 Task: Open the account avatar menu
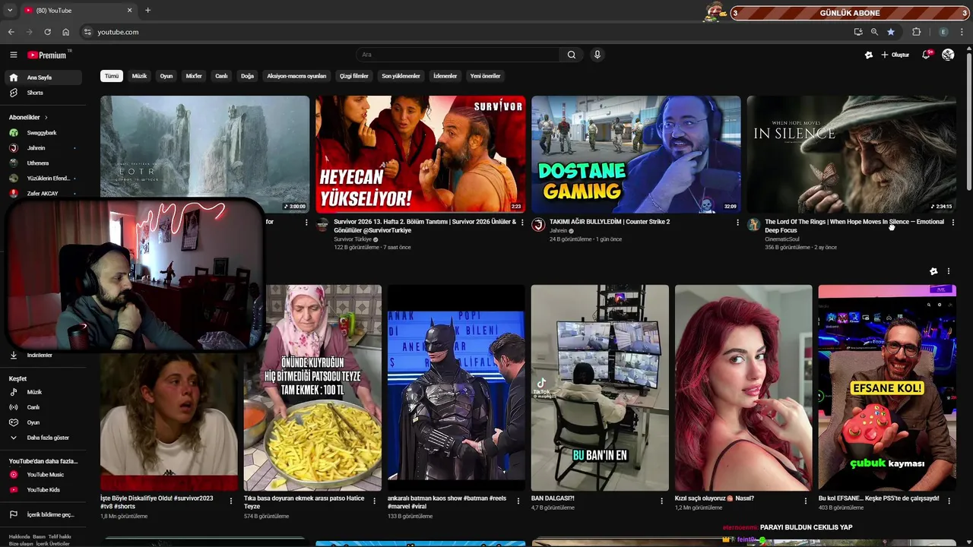pyautogui.click(x=948, y=55)
